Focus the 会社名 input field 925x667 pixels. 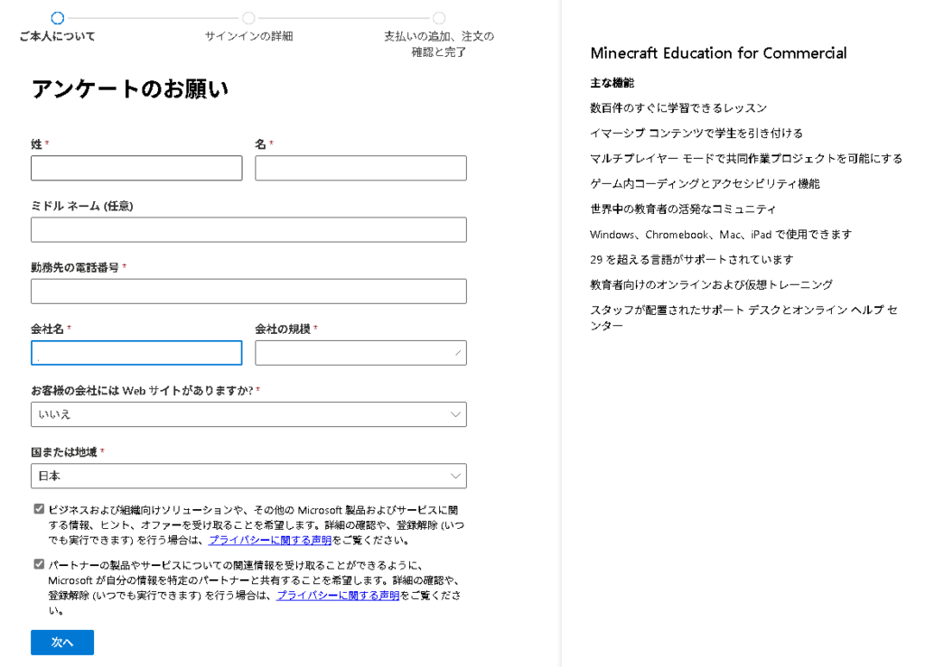pos(136,353)
